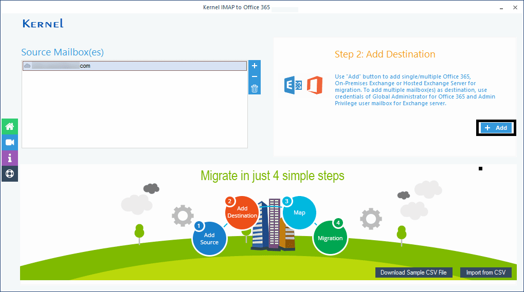Minimize the Kernel IMAP to Office 365 window
The height and width of the screenshot is (292, 524).
501,8
